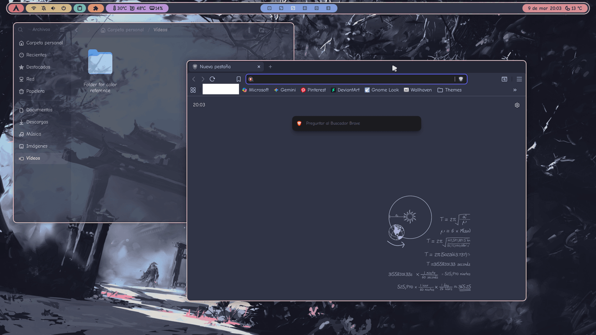The width and height of the screenshot is (596, 335).
Task: Bookmark this page in Brave
Action: pos(238,79)
